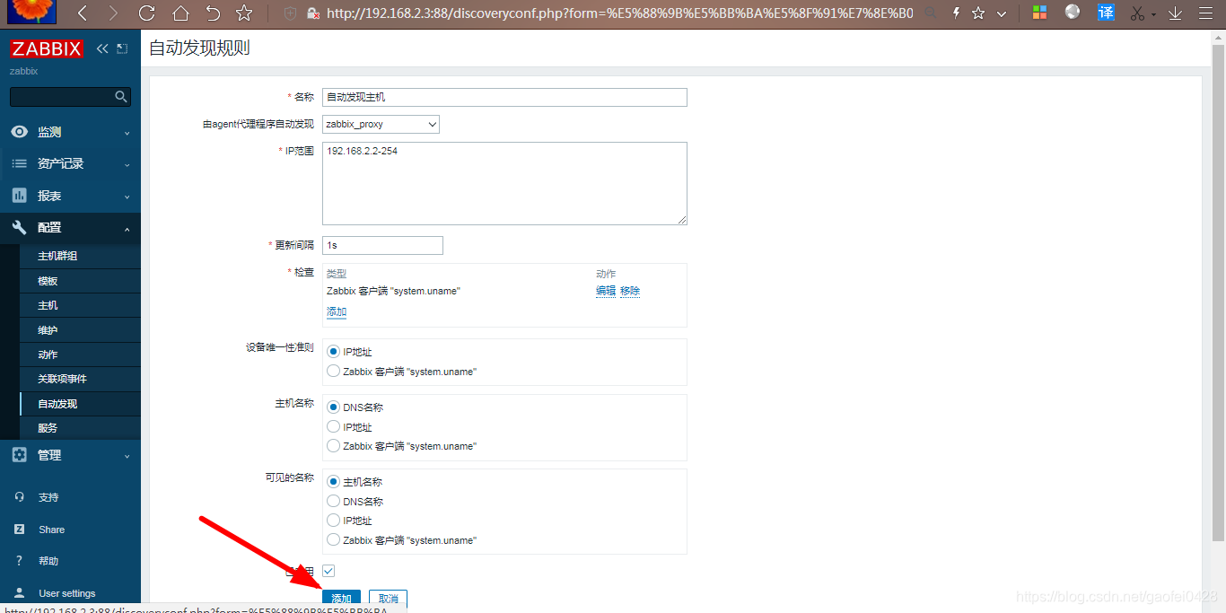Viewport: 1226px width, 613px height.
Task: Select 主机名称 under 可见的名称
Action: click(334, 482)
